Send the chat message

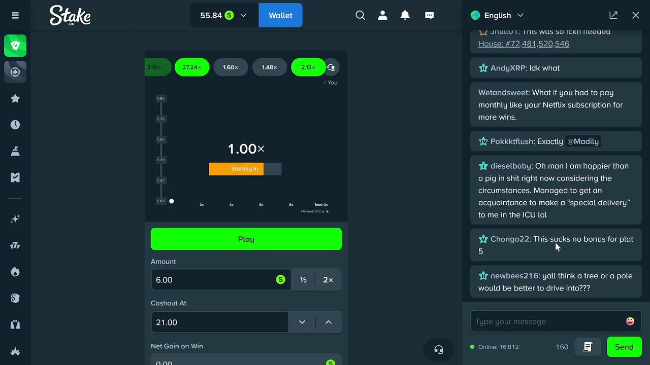pyautogui.click(x=624, y=347)
